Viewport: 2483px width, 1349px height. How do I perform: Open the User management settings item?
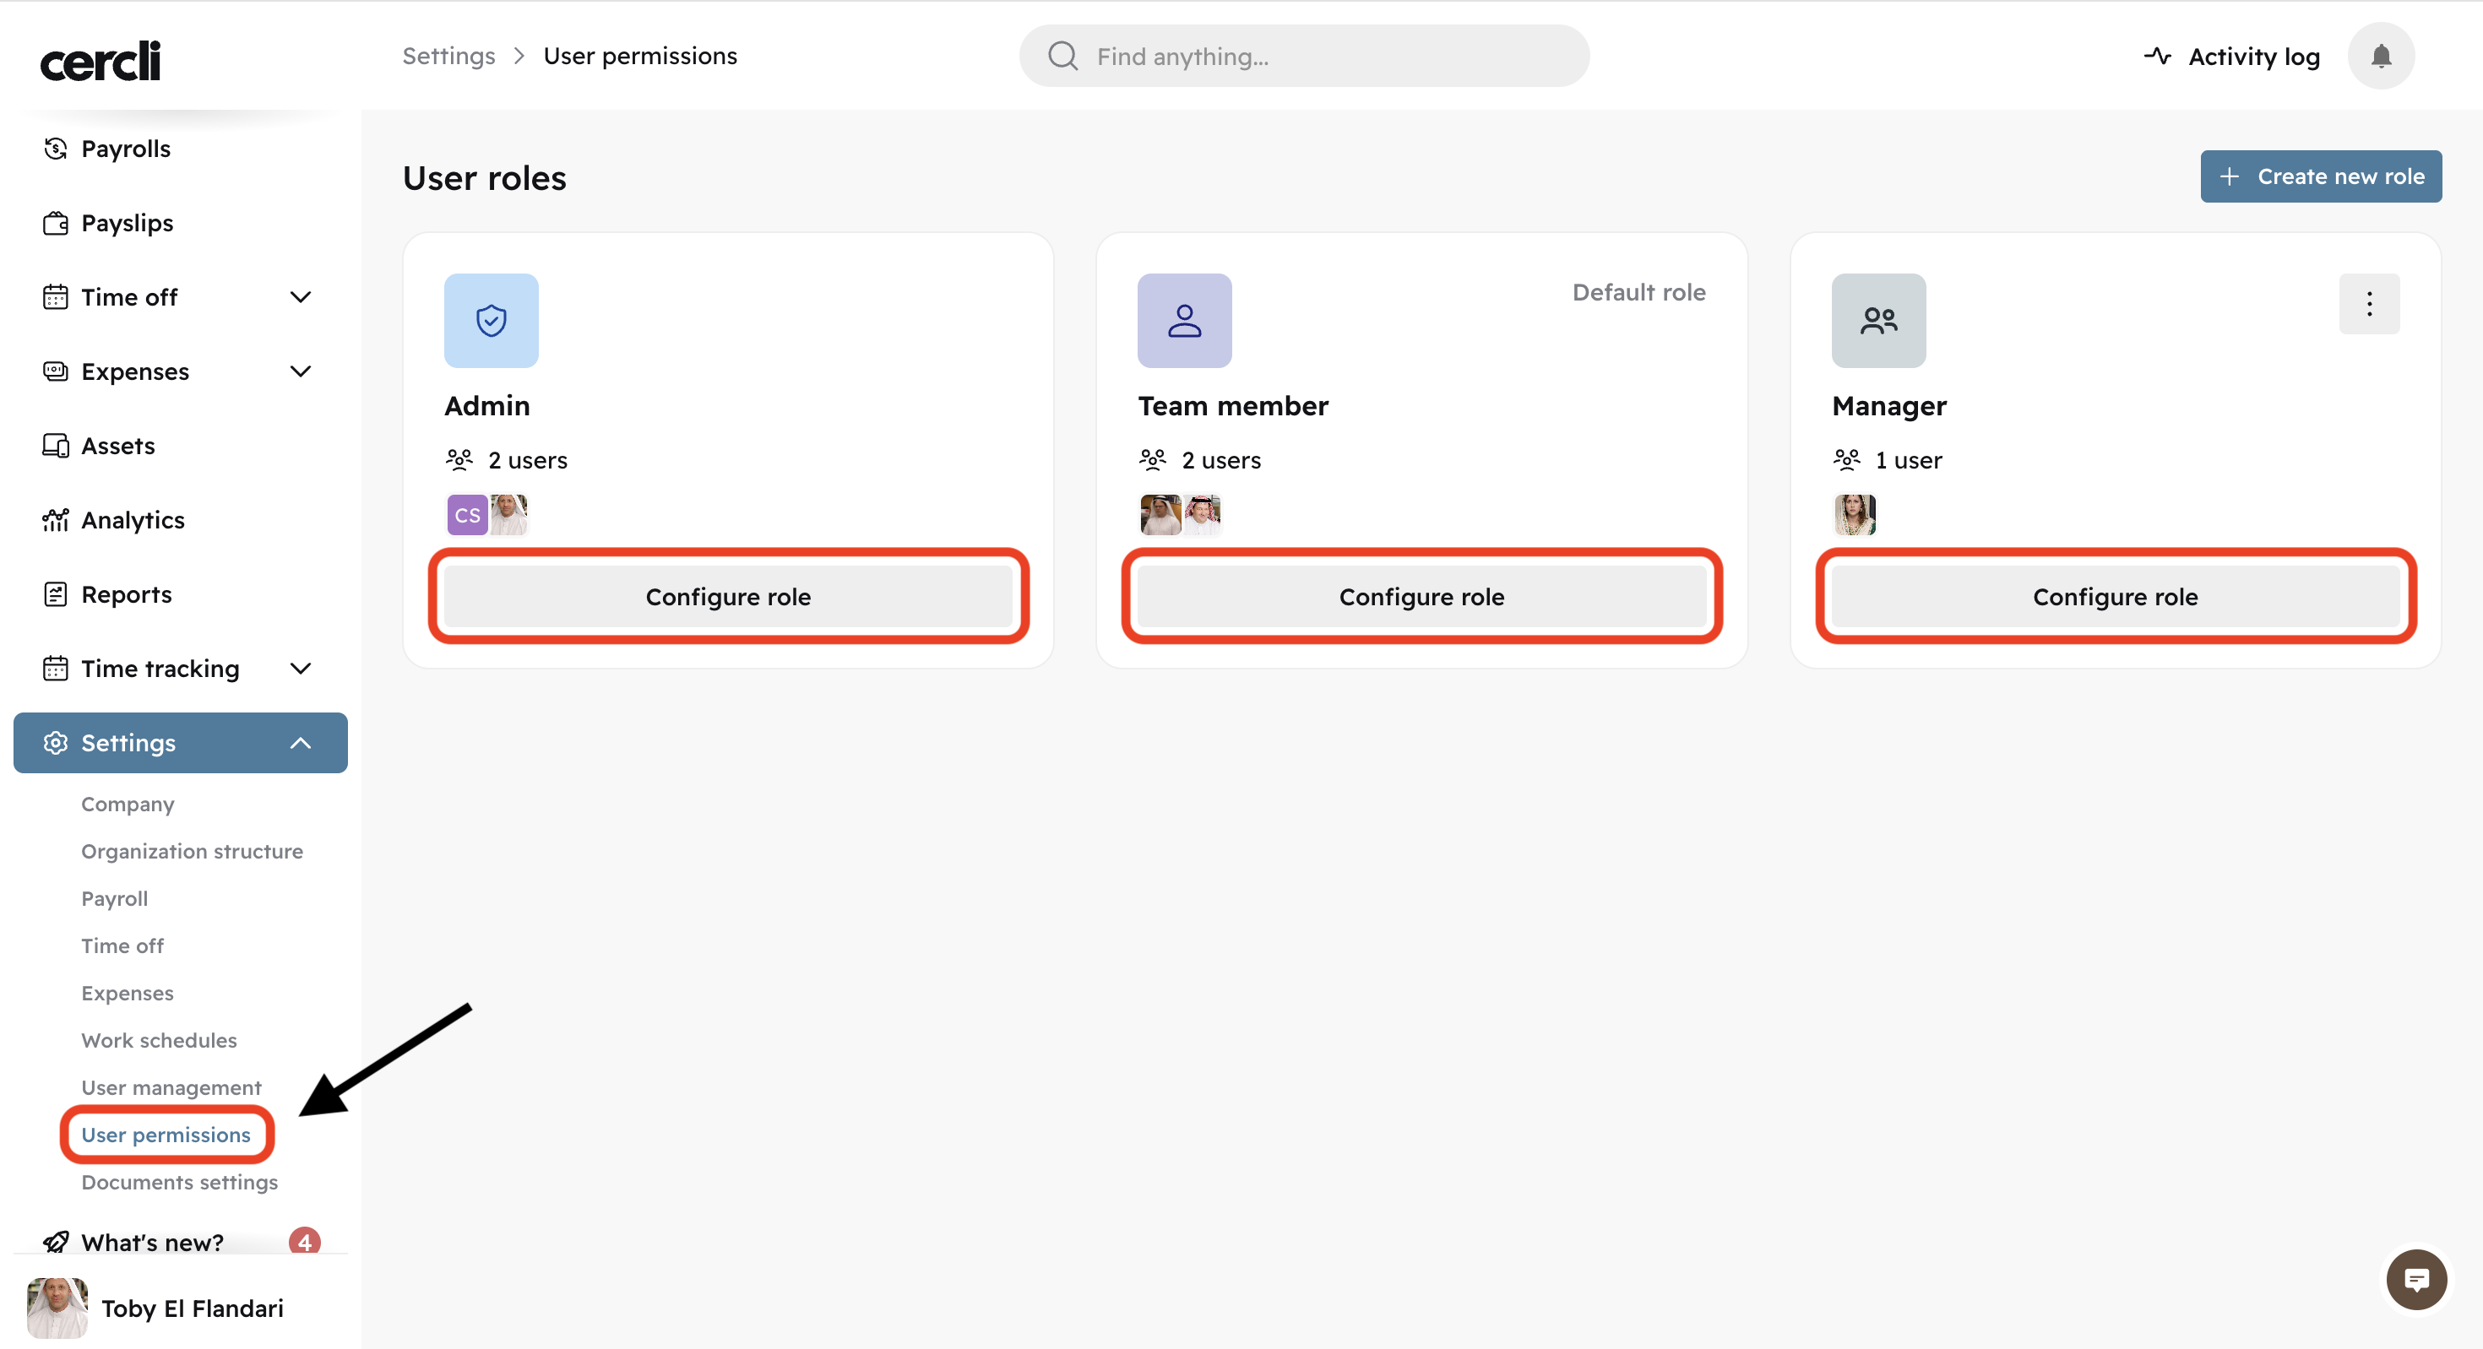(171, 1087)
